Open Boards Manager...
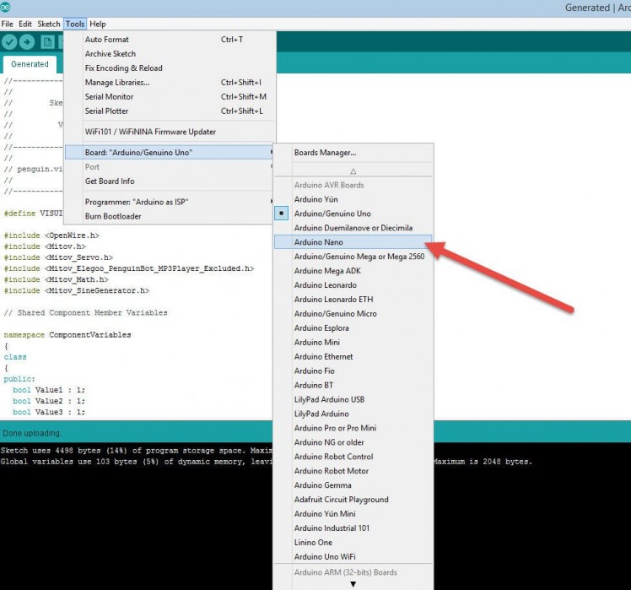The width and height of the screenshot is (631, 590). click(325, 153)
